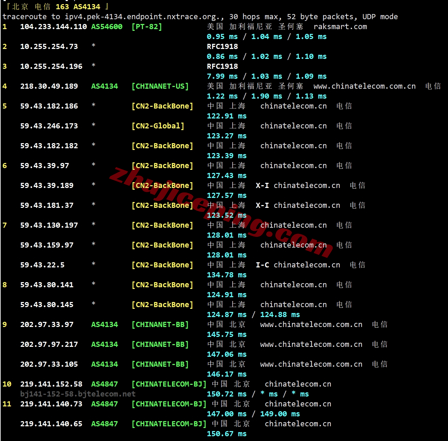This screenshot has width=448, height=441.
Task: Select IP 59.43.22.5
Action: pyautogui.click(x=42, y=265)
